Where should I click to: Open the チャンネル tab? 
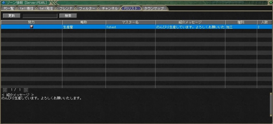click(110, 8)
